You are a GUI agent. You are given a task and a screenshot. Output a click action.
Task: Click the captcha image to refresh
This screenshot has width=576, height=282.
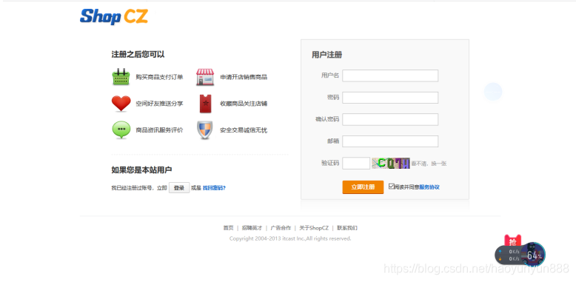(x=390, y=163)
